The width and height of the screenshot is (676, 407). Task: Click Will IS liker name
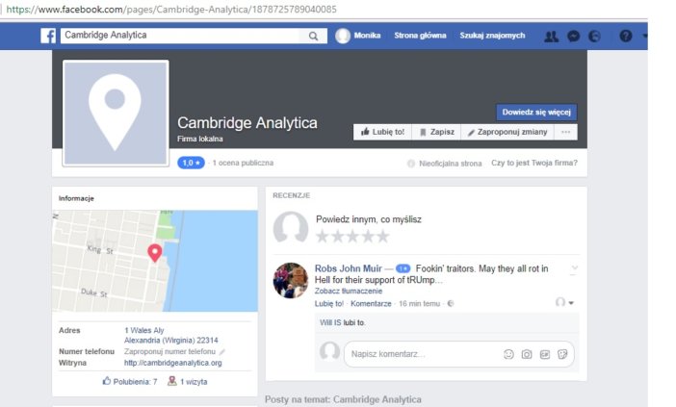point(330,322)
